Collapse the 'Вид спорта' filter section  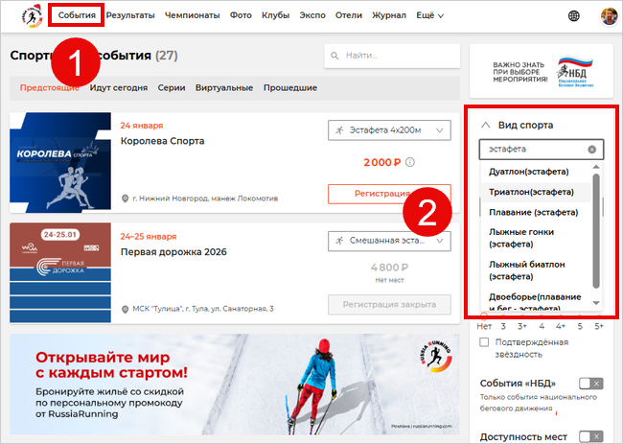point(485,125)
